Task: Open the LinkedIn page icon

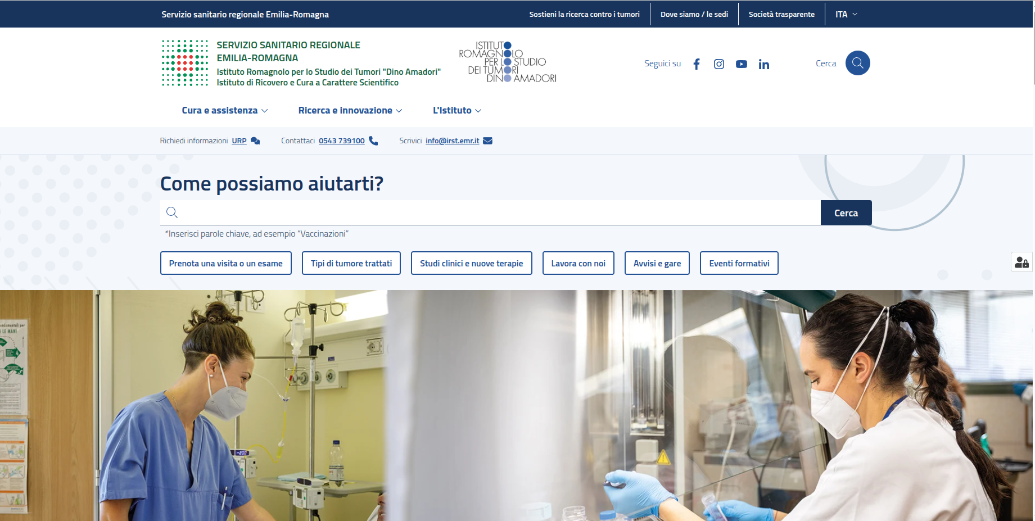Action: pyautogui.click(x=763, y=64)
